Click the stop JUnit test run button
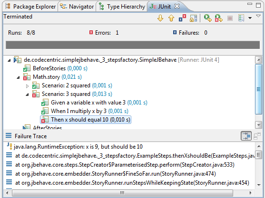This screenshot has height=198, width=265. point(230,18)
